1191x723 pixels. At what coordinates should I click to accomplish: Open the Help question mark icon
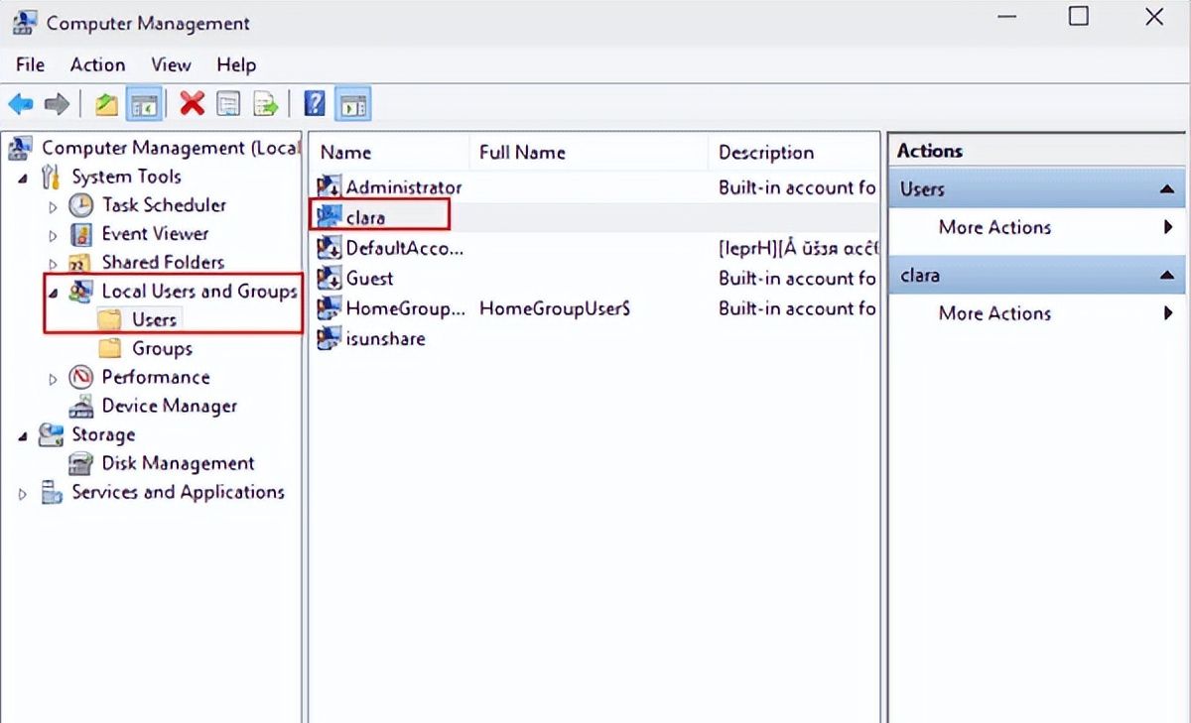[315, 103]
